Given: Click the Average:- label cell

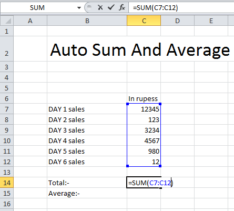Looking at the screenshot, I should pyautogui.click(x=87, y=193).
